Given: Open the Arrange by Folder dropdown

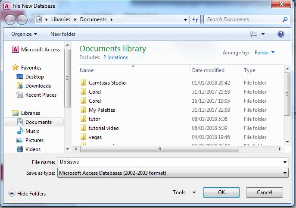Looking at the screenshot, I should click(264, 53).
